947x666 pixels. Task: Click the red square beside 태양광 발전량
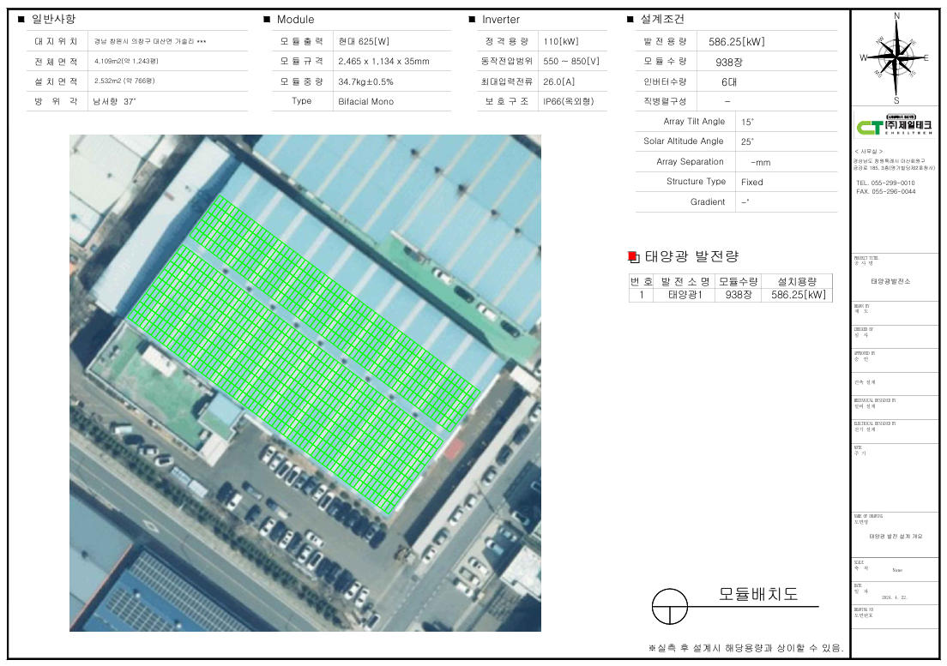coord(633,256)
